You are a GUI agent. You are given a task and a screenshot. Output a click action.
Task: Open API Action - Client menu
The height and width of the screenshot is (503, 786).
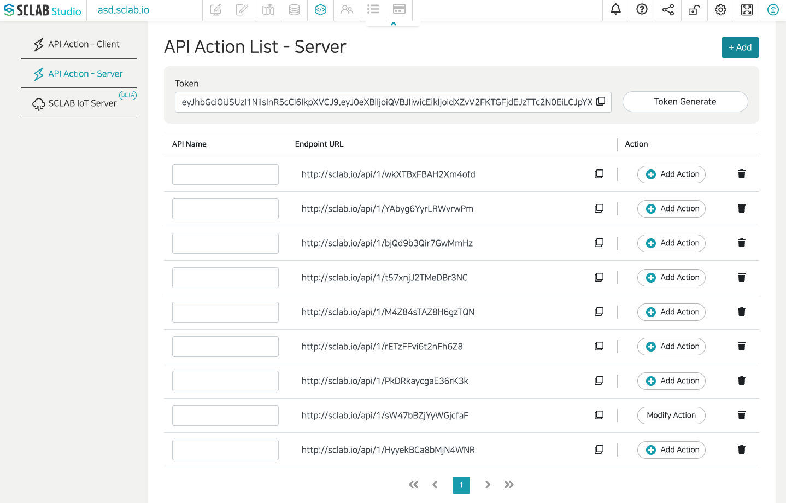point(79,44)
